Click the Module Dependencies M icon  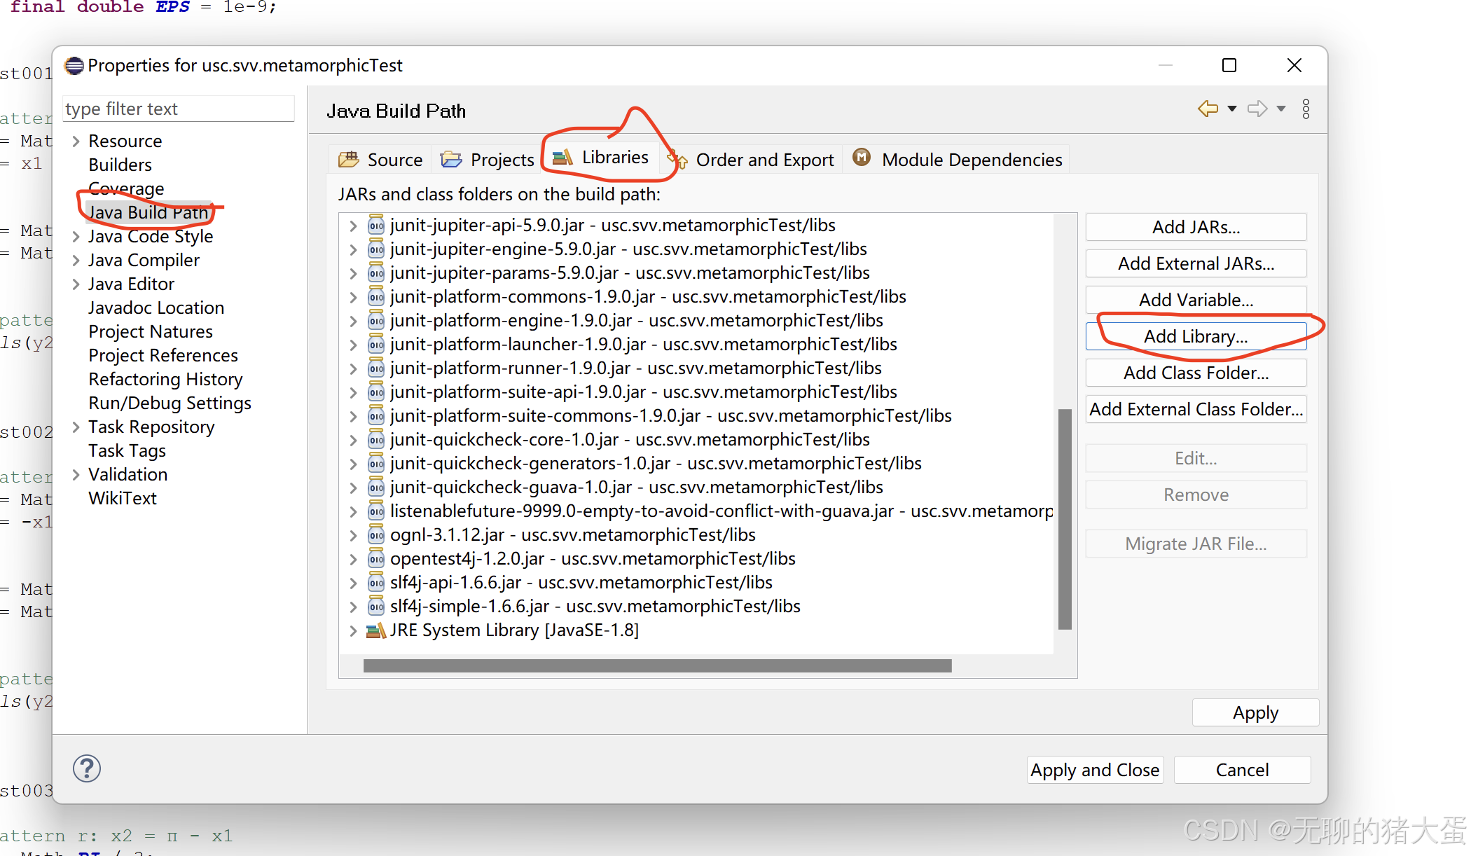[x=862, y=158]
